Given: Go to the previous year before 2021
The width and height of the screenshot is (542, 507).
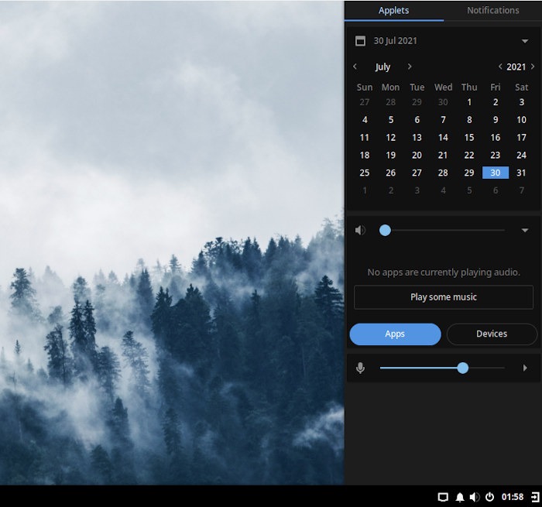Looking at the screenshot, I should 500,67.
